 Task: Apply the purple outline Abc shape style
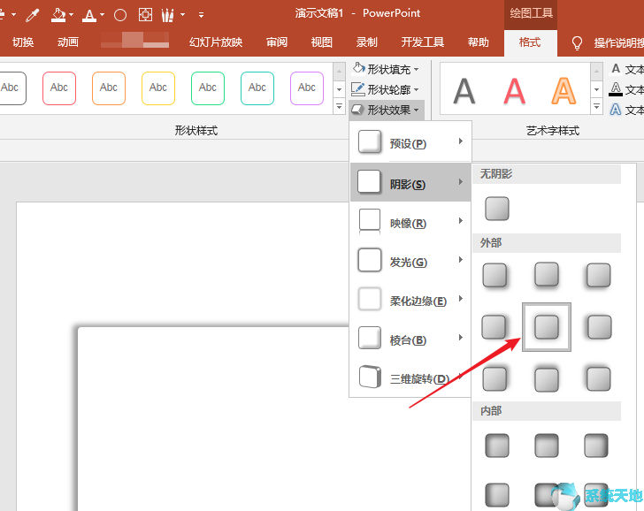click(x=307, y=88)
